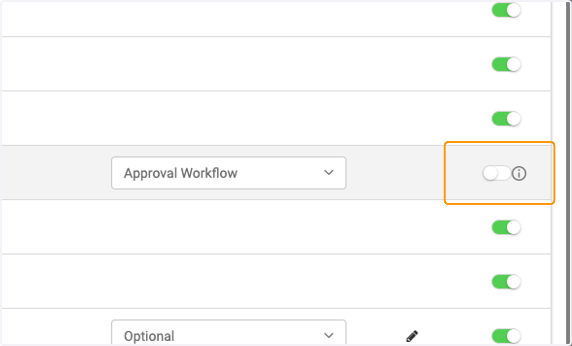The height and width of the screenshot is (346, 572).
Task: Click the chevron arrow of Approval Workflow dropdown
Action: click(x=329, y=173)
